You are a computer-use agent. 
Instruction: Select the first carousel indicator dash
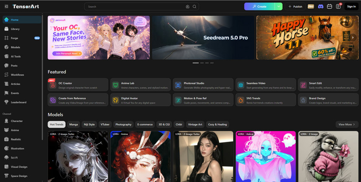(196, 63)
